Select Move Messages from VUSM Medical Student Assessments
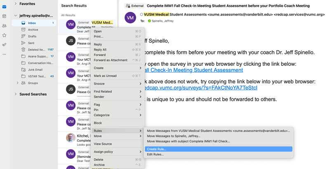The image size is (326, 169). point(219,131)
